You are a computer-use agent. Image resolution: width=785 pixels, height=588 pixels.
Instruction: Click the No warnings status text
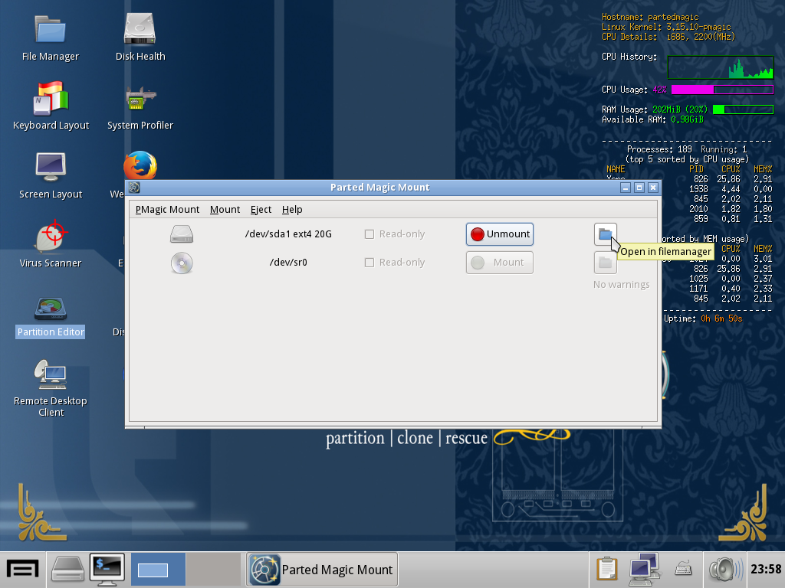[621, 285]
